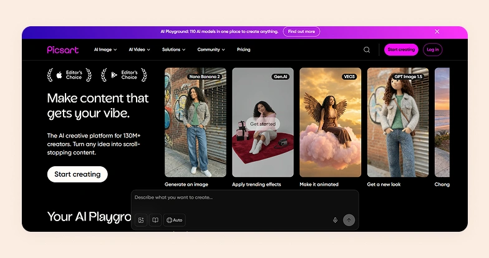Click the Picsart logo
This screenshot has width=489, height=258.
click(x=62, y=50)
